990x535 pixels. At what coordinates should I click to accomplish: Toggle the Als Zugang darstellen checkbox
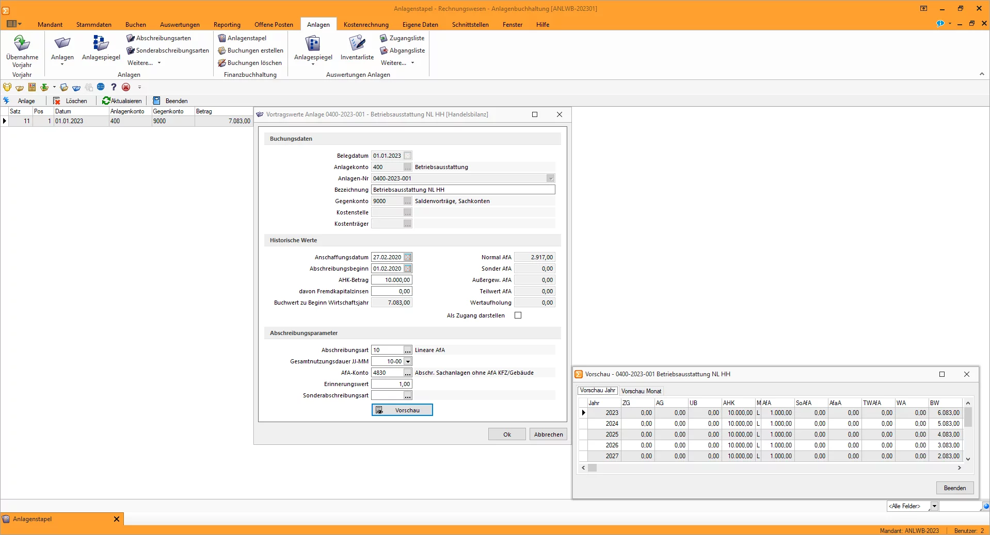click(518, 315)
